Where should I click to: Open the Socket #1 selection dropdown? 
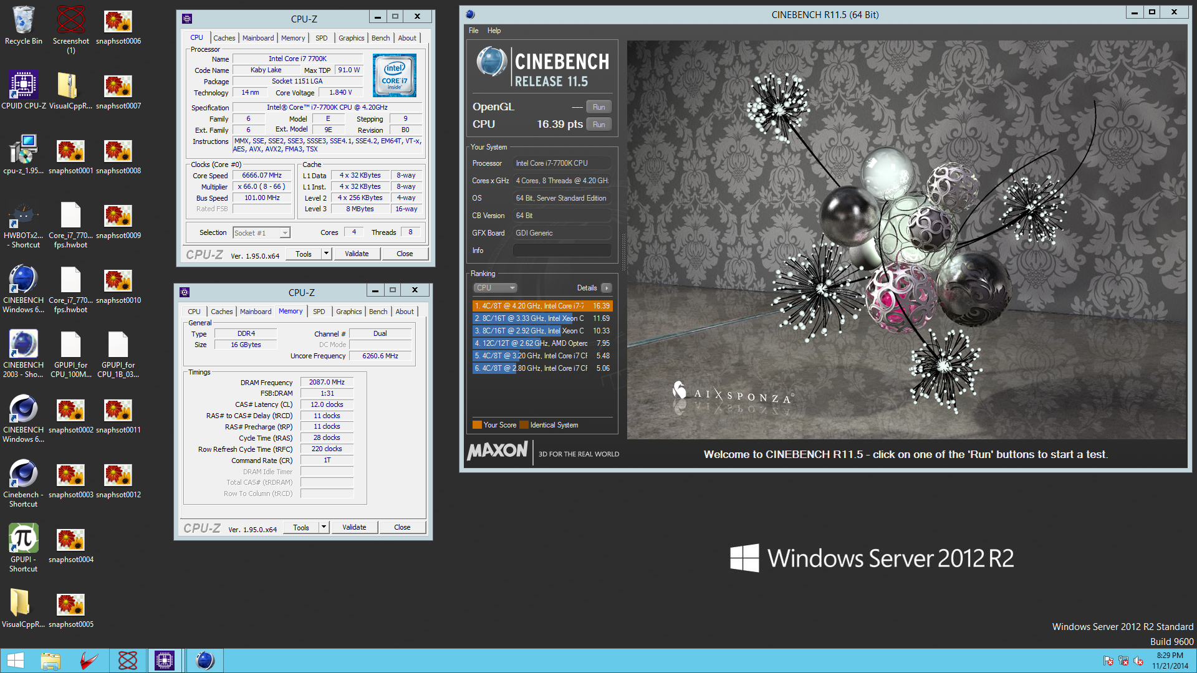261,232
